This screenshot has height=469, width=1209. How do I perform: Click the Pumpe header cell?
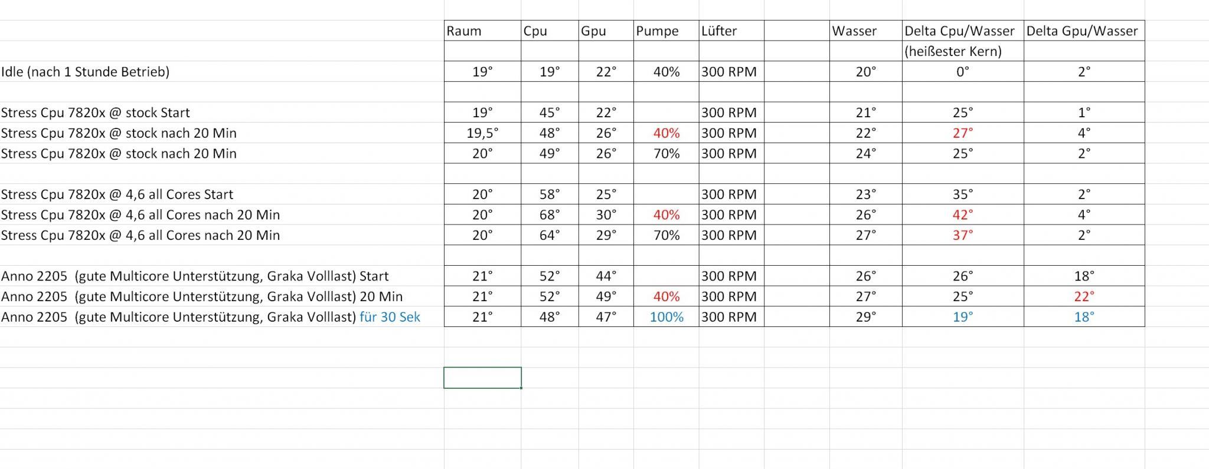point(665,31)
